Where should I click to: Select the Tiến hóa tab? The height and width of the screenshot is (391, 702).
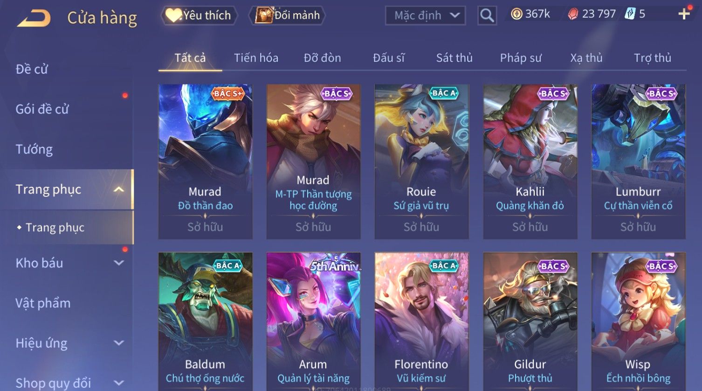pyautogui.click(x=256, y=58)
